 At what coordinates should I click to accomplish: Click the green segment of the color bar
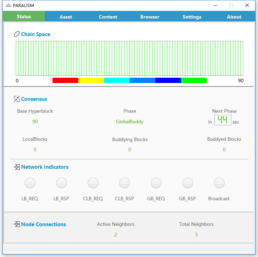194,80
